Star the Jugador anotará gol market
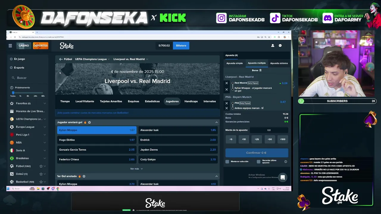Image resolution: width=381 pixels, height=214 pixels. pyautogui.click(x=89, y=122)
